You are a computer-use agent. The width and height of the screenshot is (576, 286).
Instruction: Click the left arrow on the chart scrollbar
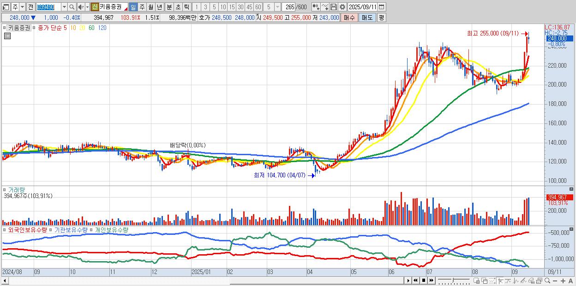coord(4,280)
